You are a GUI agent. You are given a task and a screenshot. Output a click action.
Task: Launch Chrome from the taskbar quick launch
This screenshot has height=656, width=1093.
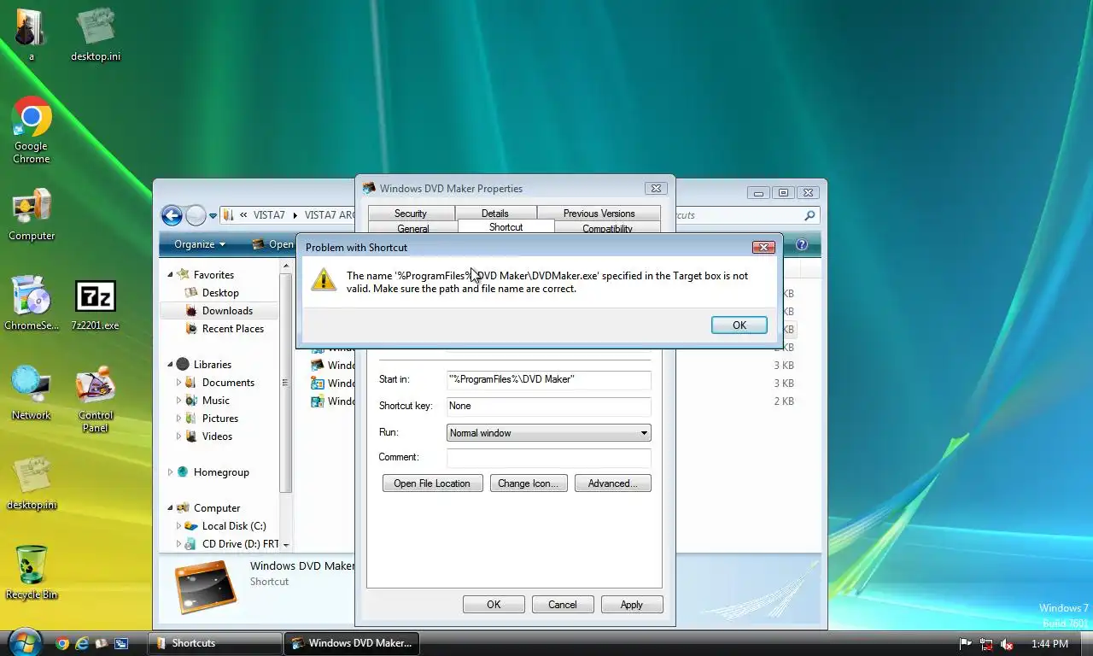tap(62, 643)
